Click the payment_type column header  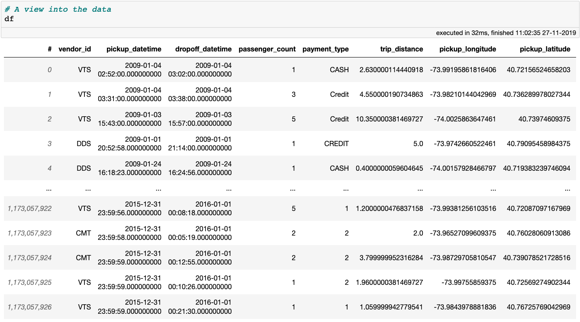325,49
